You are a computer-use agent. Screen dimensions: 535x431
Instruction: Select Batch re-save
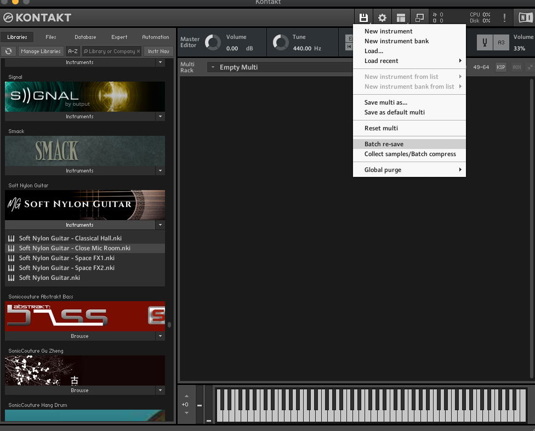(409, 144)
